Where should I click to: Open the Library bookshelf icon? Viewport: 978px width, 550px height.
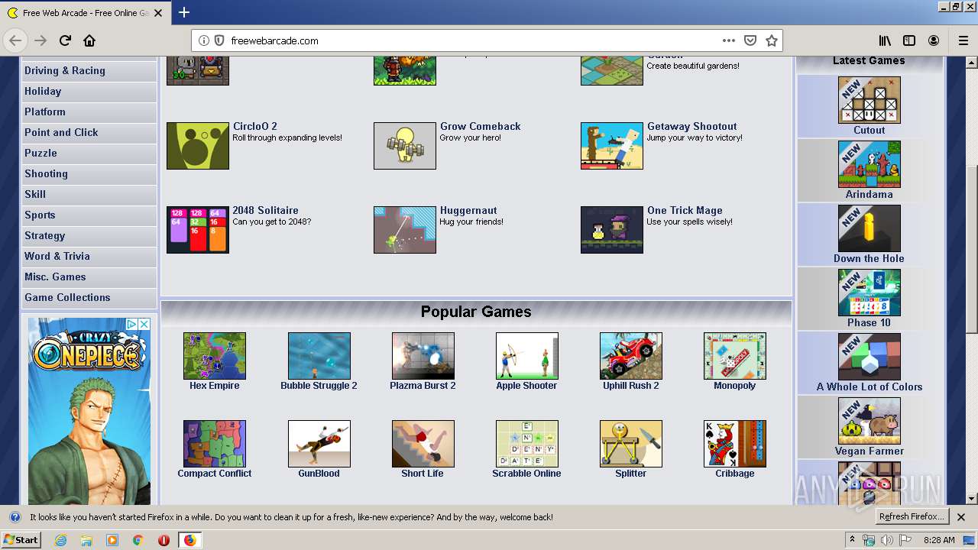[885, 40]
